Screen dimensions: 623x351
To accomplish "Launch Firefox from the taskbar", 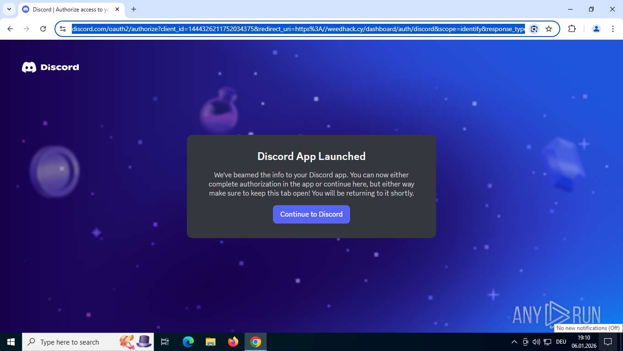I will coord(233,342).
